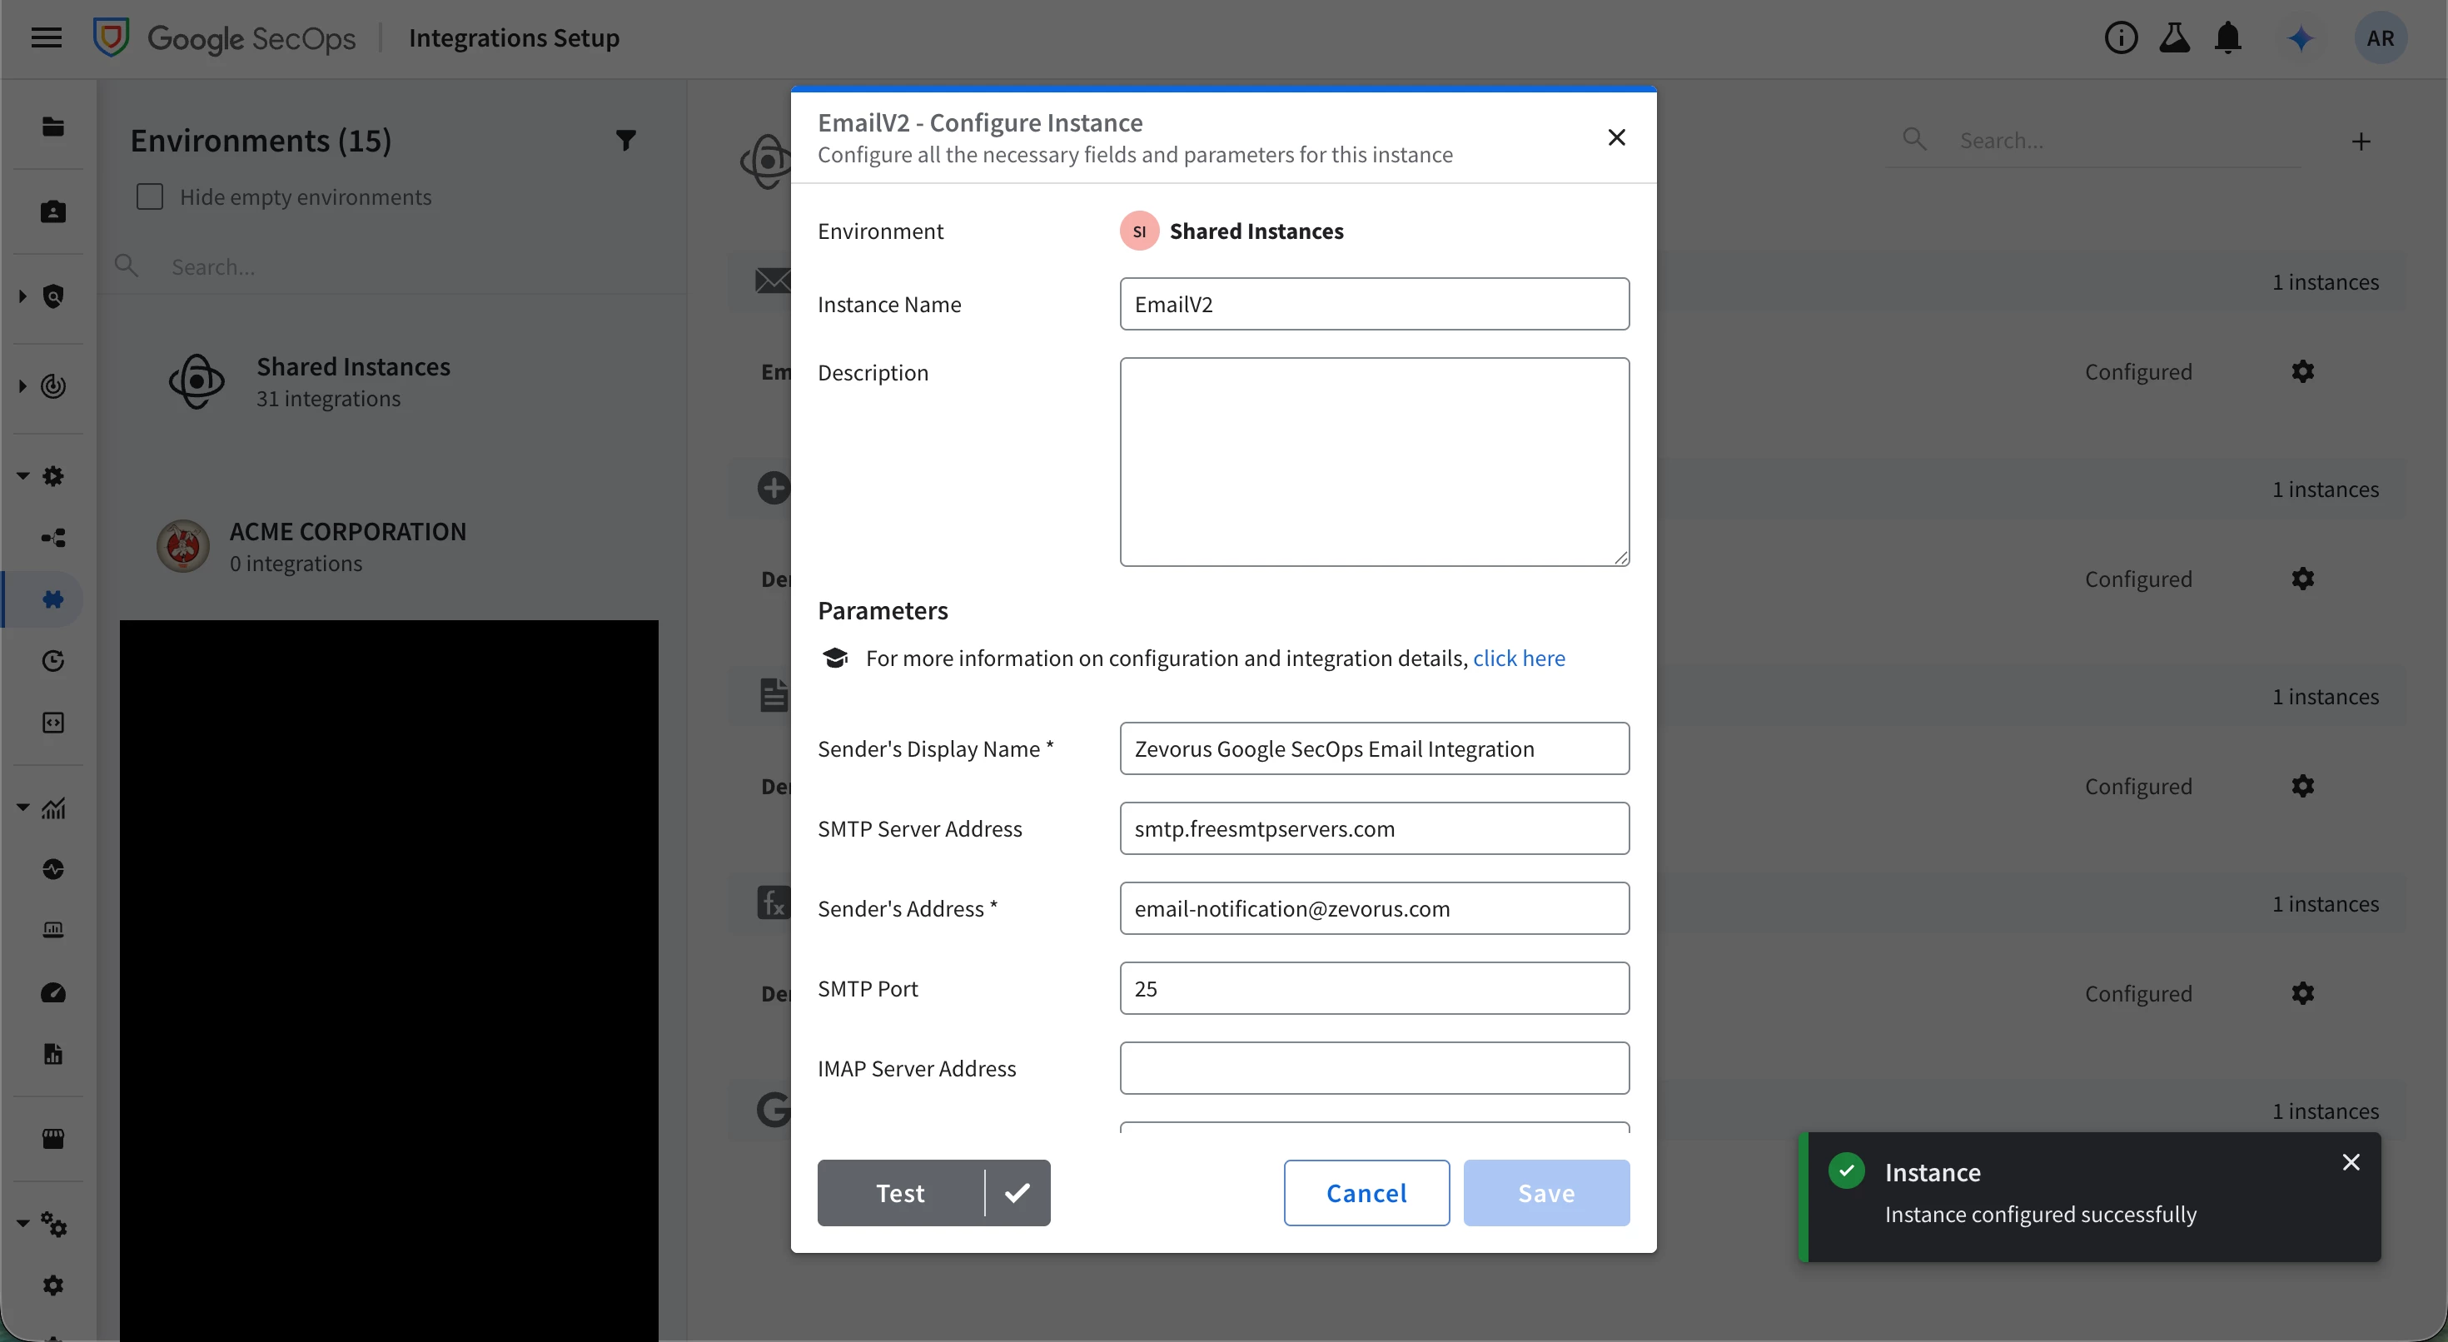
Task: Click the SMTP Server Address field
Action: pos(1374,829)
